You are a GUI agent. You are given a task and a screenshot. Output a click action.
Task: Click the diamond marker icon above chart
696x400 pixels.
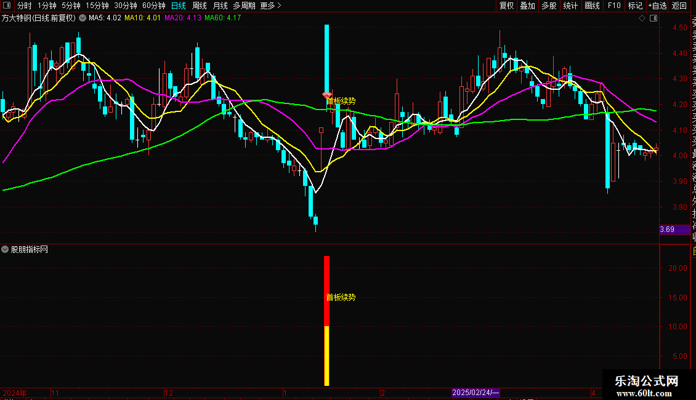click(642, 18)
